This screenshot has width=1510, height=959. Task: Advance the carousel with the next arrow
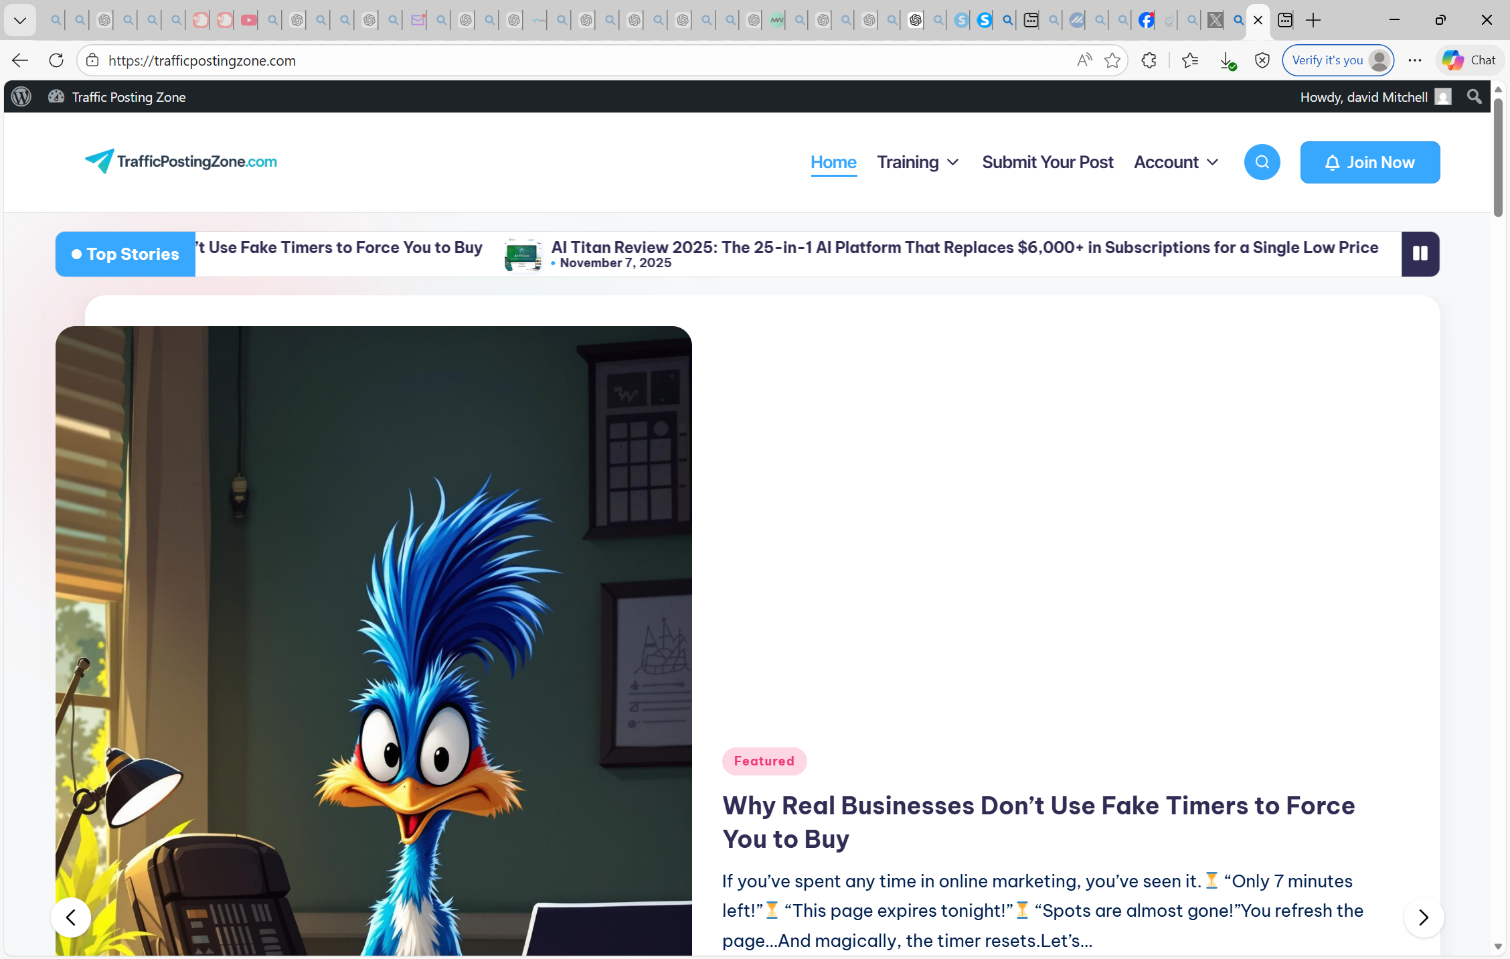1424,917
